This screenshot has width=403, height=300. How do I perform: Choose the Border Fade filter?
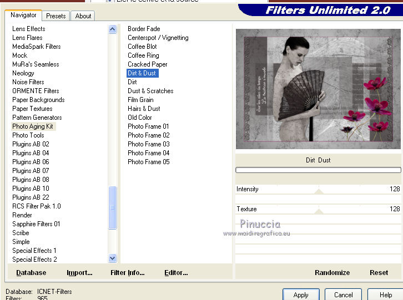[x=144, y=29]
